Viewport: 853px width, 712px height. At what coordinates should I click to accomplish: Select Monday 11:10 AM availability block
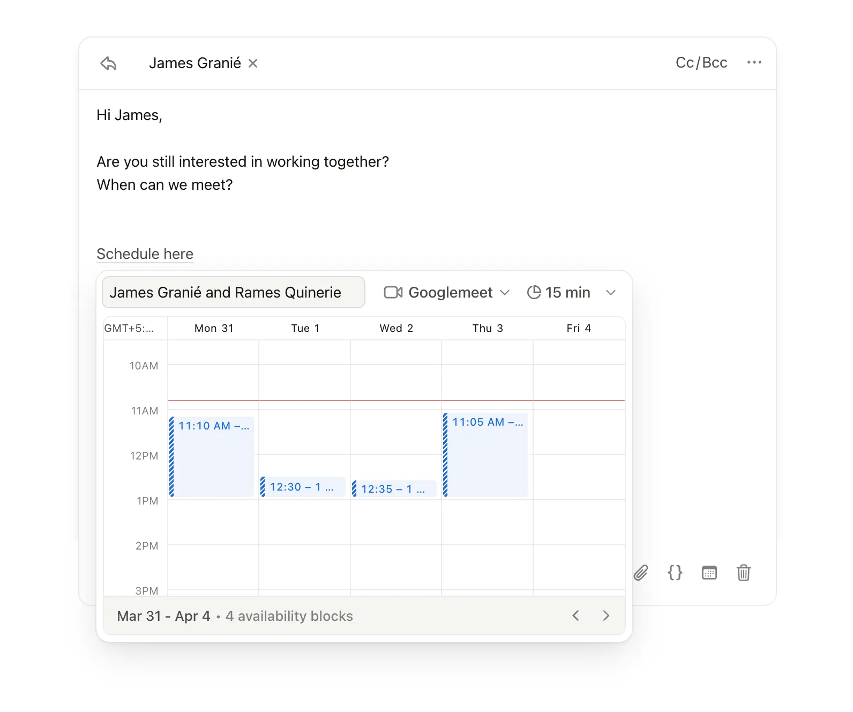[213, 456]
